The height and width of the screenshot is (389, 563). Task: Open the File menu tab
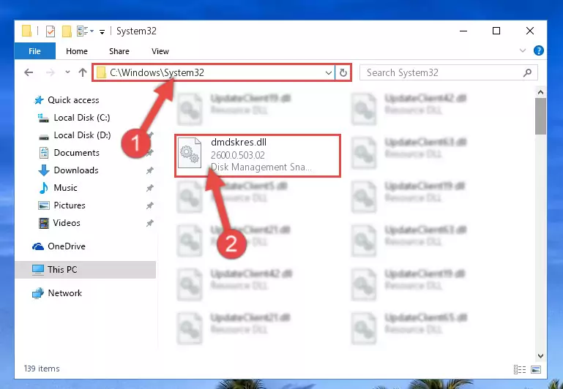(x=35, y=51)
